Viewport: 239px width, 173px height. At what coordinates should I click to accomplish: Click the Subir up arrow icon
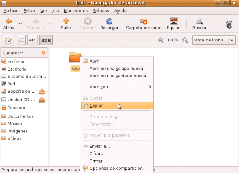pyautogui.click(x=66, y=21)
